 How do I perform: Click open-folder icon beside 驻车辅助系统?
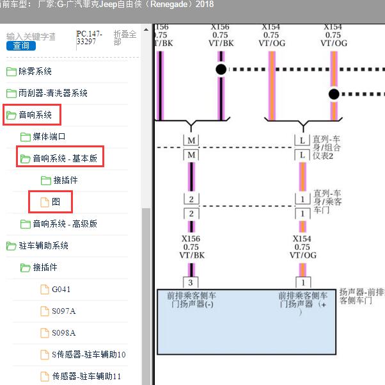click(12, 246)
